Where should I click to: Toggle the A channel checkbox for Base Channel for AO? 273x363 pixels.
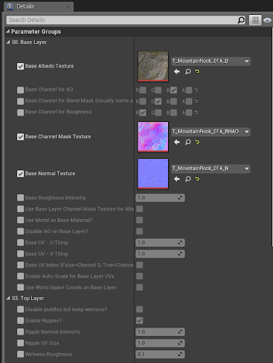click(x=189, y=90)
